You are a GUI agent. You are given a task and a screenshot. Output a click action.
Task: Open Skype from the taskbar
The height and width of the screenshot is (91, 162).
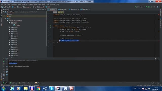coord(52,89)
